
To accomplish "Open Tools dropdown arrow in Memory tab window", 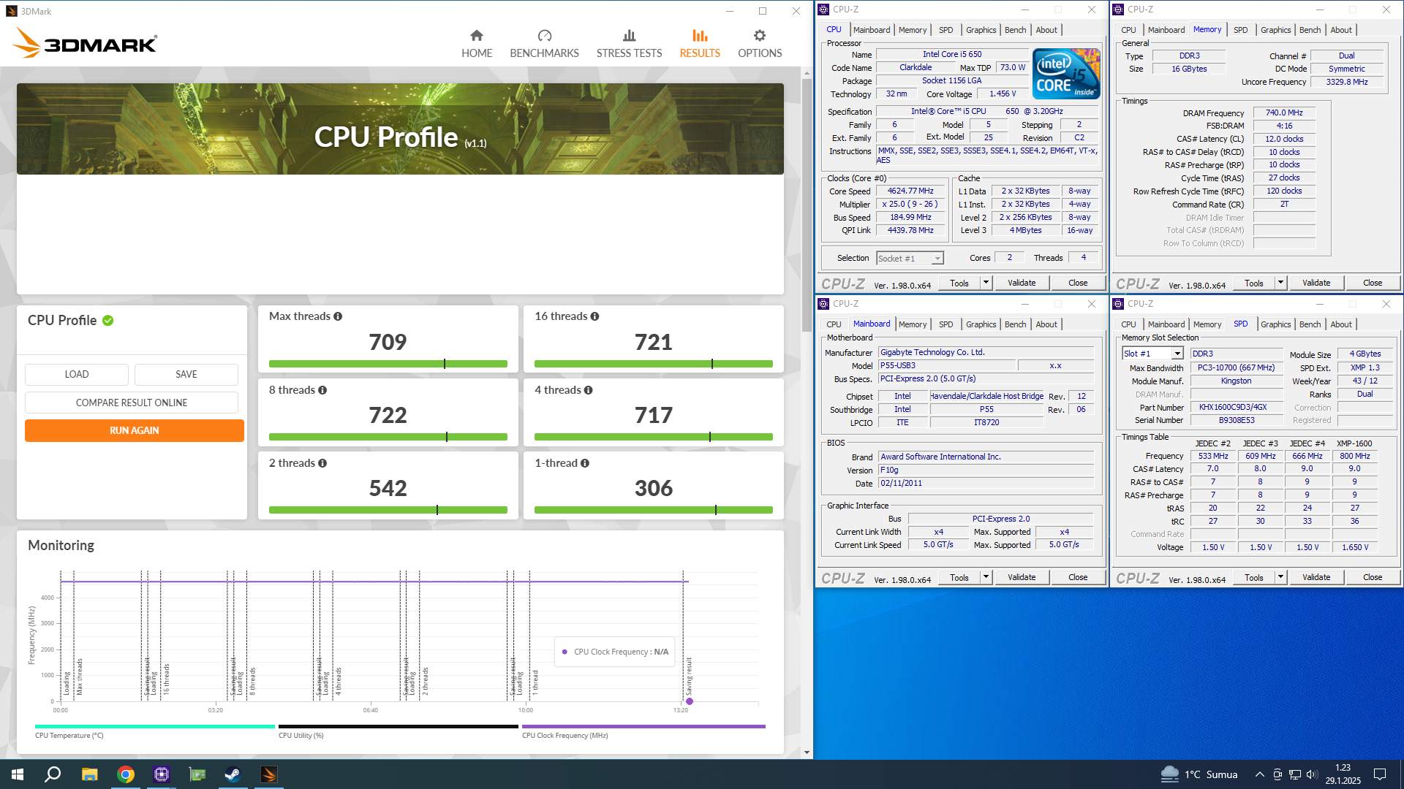I will [x=1280, y=283].
